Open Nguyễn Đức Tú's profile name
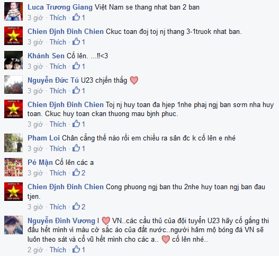The image size is (279, 256). point(53,81)
